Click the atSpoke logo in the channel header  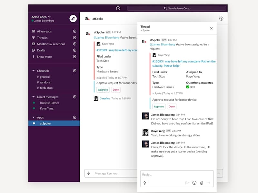(87, 19)
